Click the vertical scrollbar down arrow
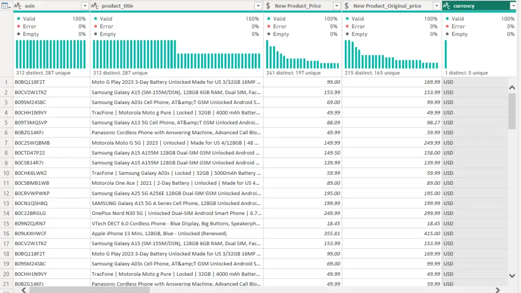Image resolution: width=521 pixels, height=293 pixels. 512,276
